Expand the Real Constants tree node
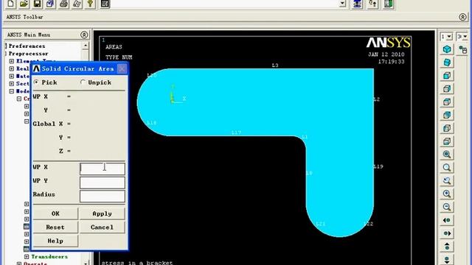Screen dimensions: 472x265 pos(12,68)
